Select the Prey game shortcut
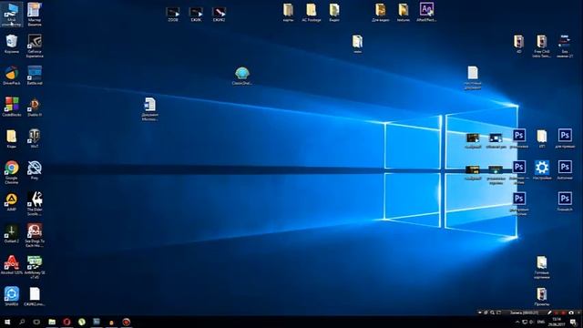Viewport: 583px width, 328px height. coord(35,170)
